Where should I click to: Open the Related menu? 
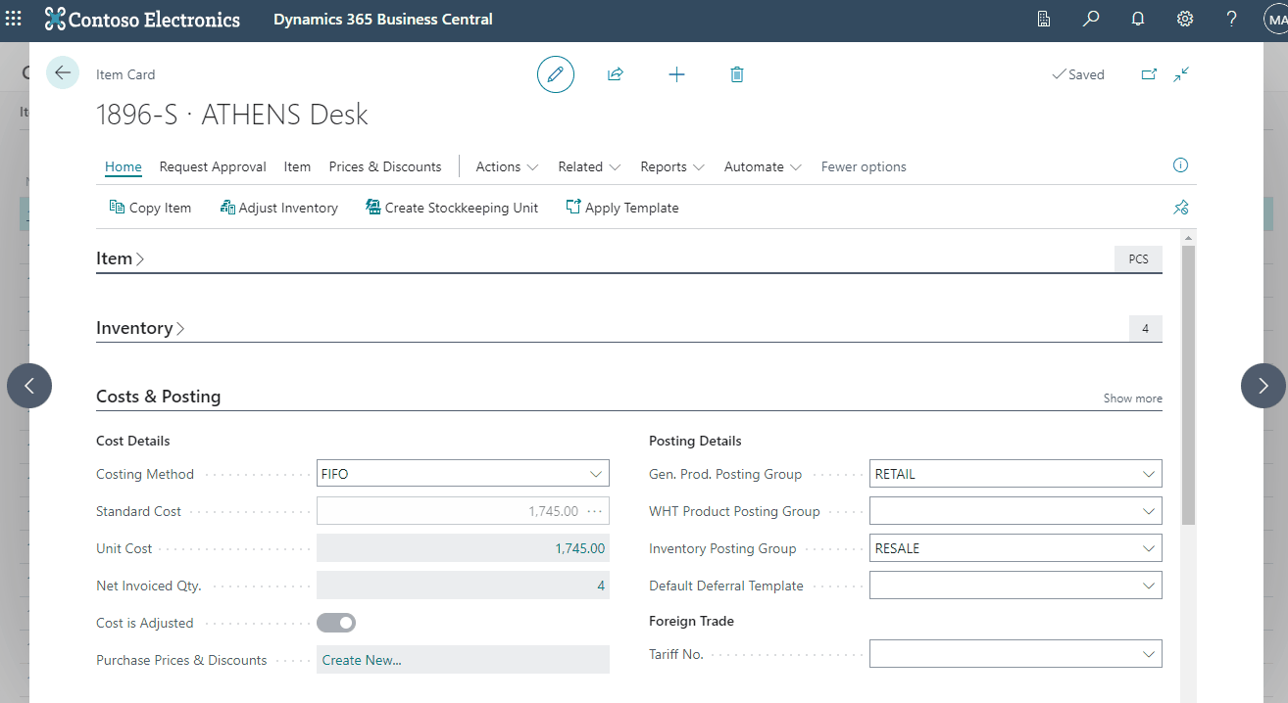click(x=589, y=166)
